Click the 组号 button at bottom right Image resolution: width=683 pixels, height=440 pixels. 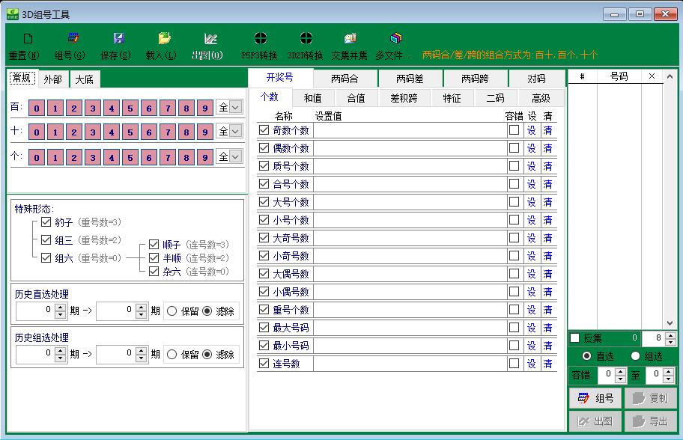tap(595, 399)
